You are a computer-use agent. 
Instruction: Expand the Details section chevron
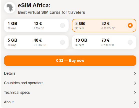(x=135, y=74)
